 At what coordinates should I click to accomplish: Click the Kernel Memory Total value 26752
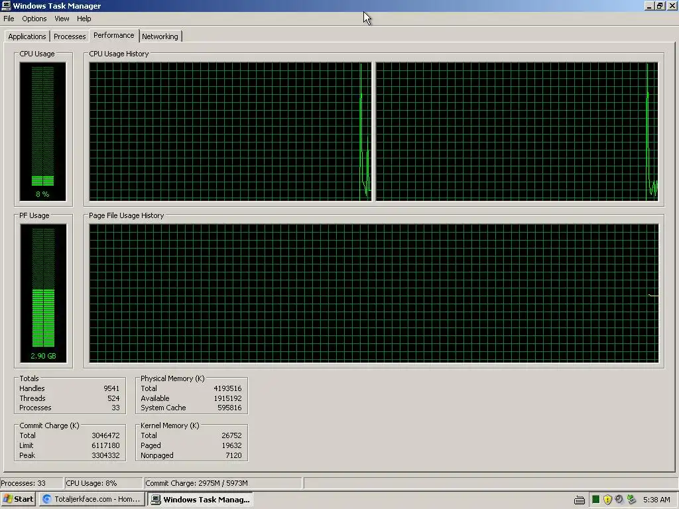(231, 435)
